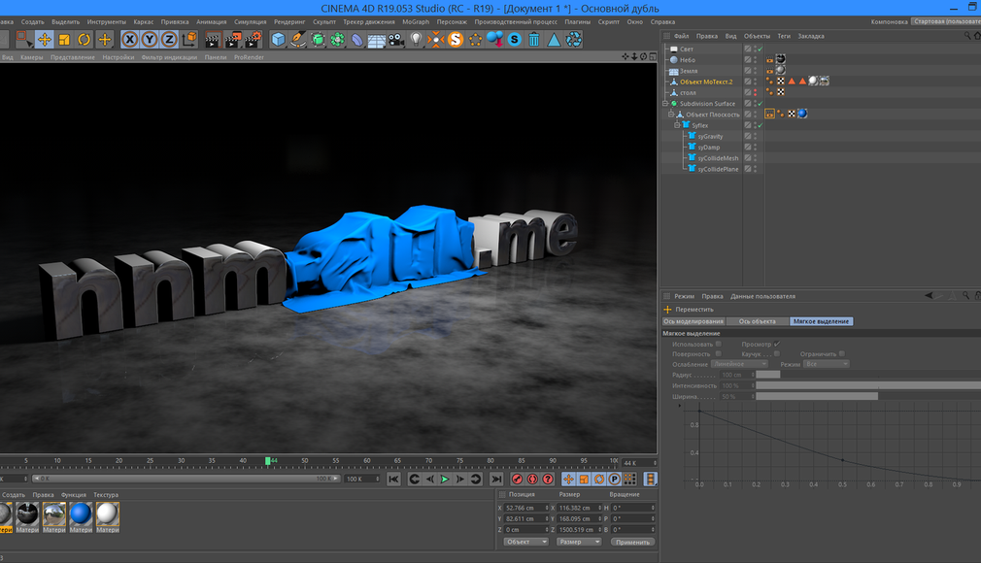Image resolution: width=981 pixels, height=563 pixels.
Task: Click the recent tools cross icon
Action: coord(105,40)
